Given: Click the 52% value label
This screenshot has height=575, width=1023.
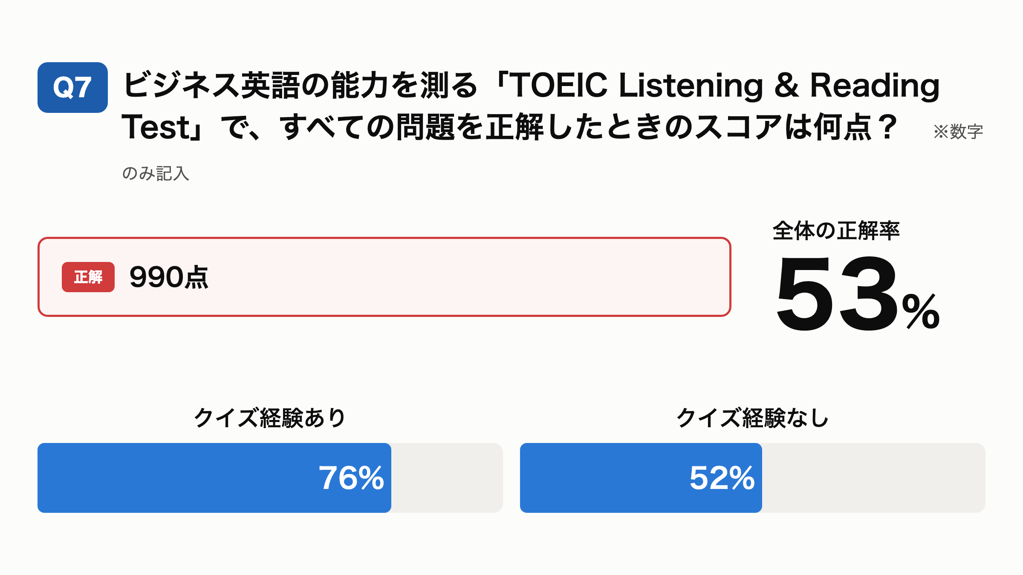Looking at the screenshot, I should tap(722, 478).
